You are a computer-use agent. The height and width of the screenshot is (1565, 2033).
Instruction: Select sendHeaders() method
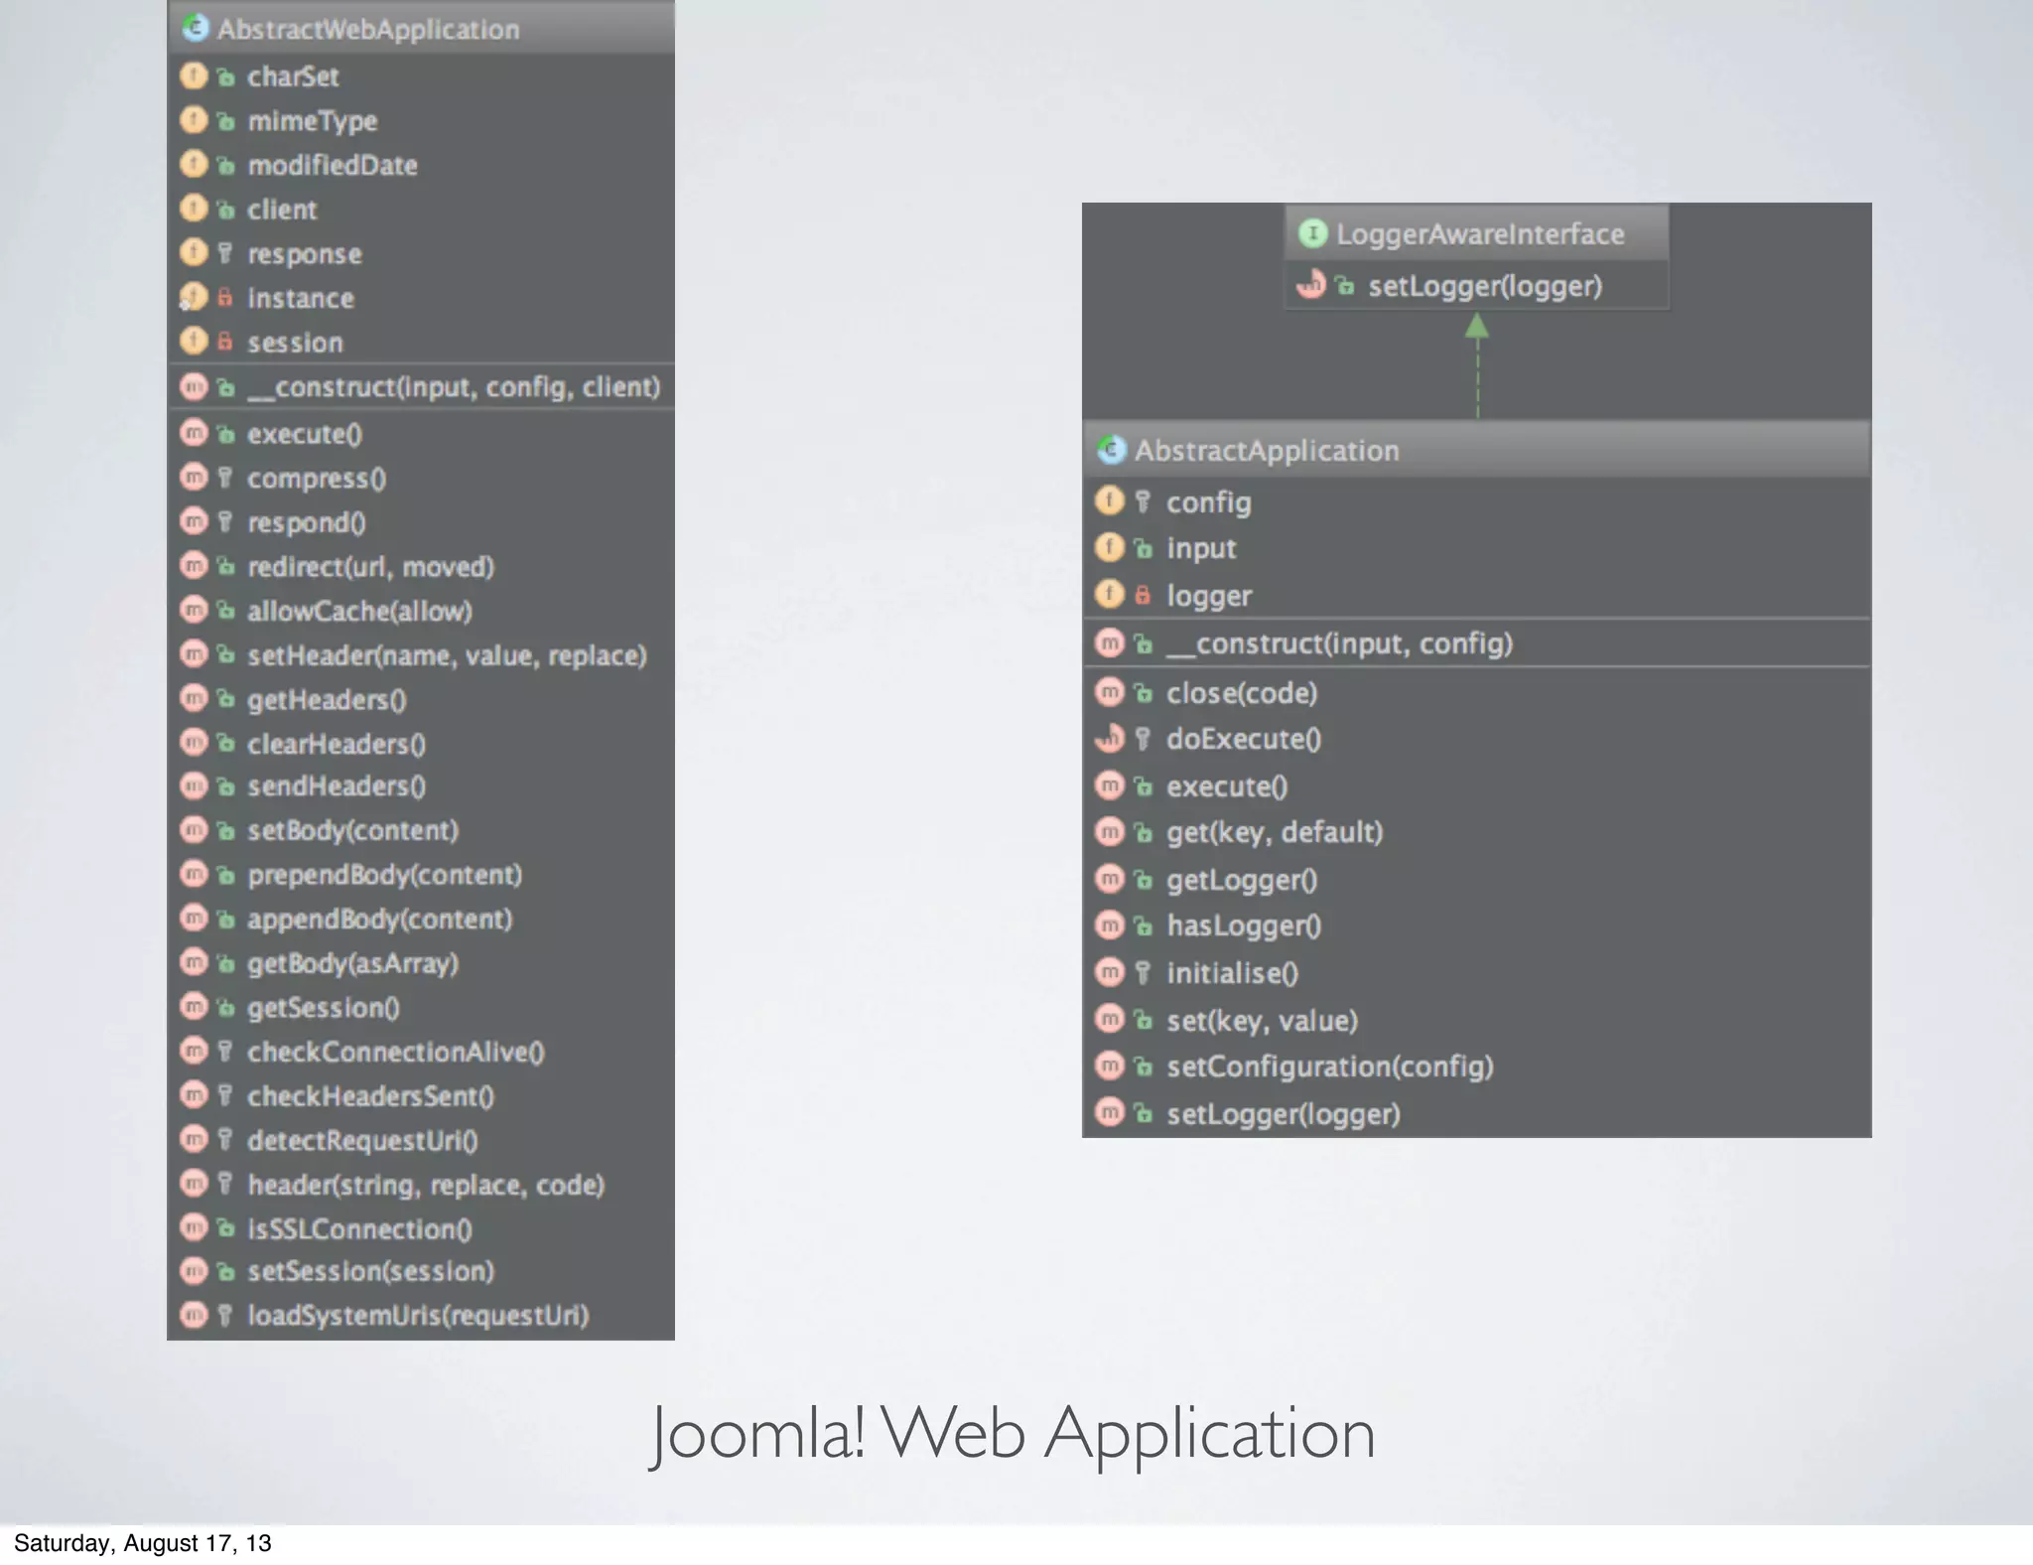pos(422,785)
